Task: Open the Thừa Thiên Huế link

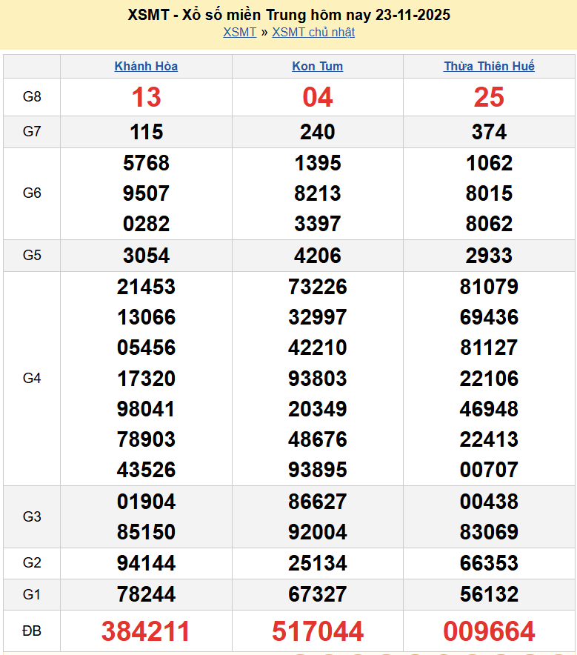Action: click(489, 66)
